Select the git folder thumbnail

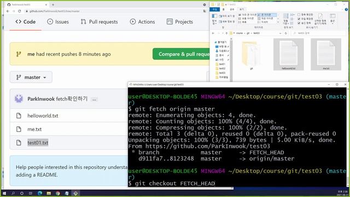252,55
